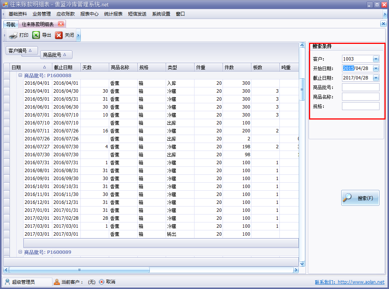Image resolution: width=389 pixels, height=289 pixels.
Task: Close the 往来账款明细表 tab with its X
Action: (61, 24)
